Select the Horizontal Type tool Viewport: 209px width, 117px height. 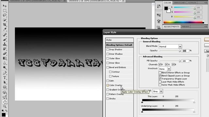click(x=5, y=78)
